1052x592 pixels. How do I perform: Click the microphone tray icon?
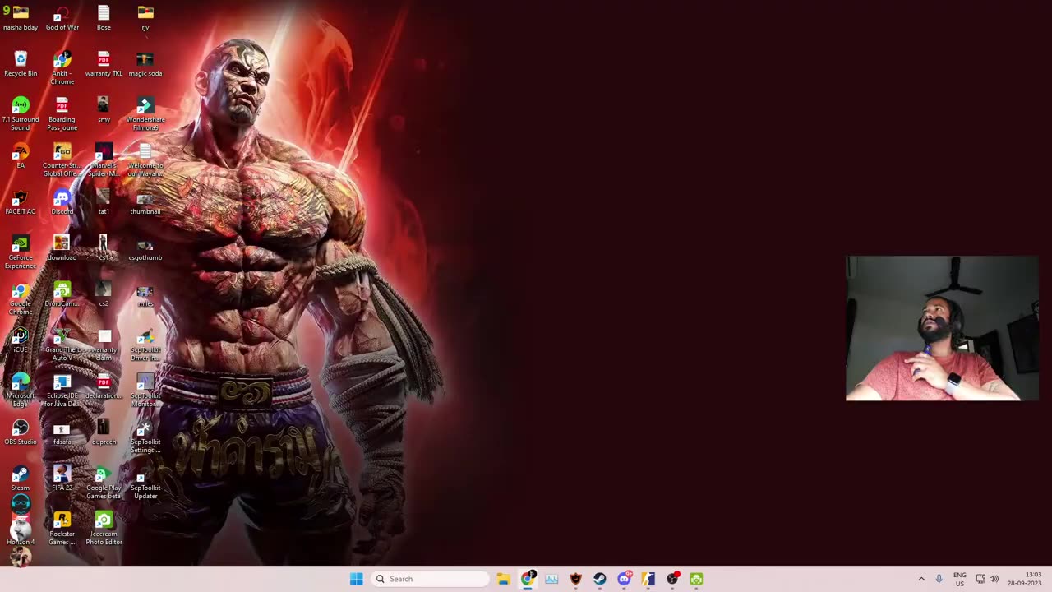point(939,579)
